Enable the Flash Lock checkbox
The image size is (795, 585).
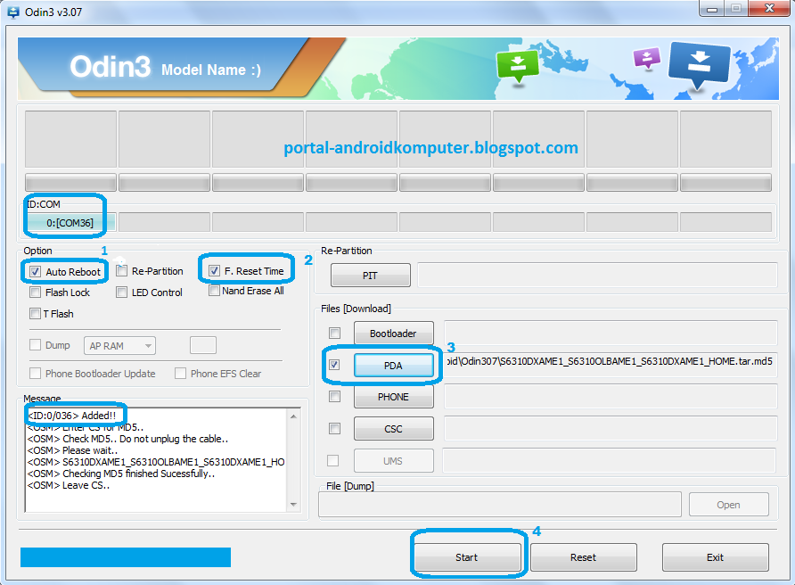tap(35, 292)
